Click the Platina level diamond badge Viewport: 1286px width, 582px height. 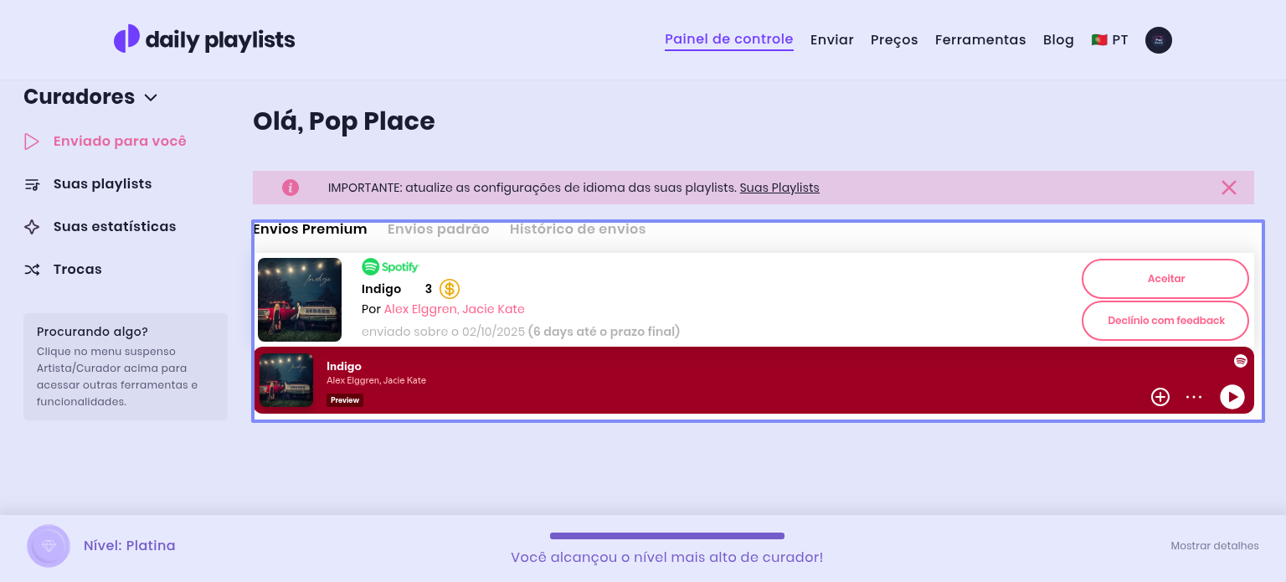pyautogui.click(x=49, y=546)
